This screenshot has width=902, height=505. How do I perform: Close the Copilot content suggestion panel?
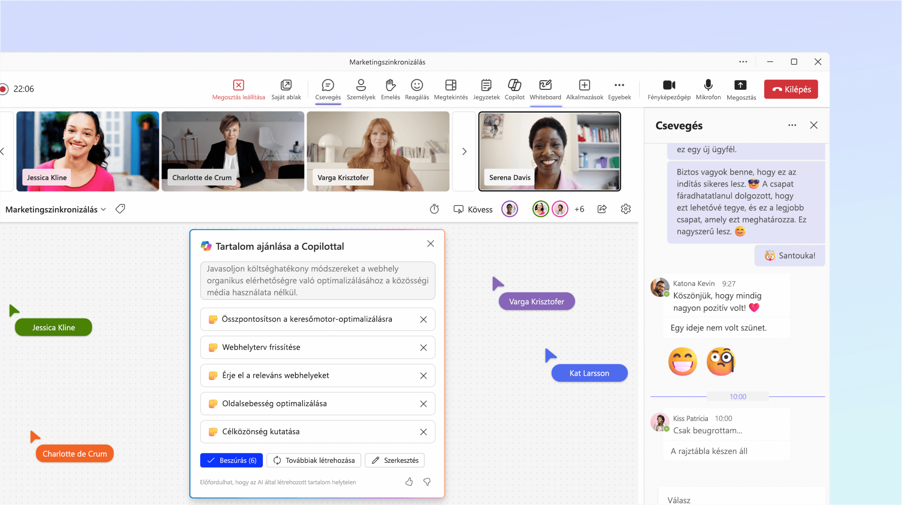431,243
